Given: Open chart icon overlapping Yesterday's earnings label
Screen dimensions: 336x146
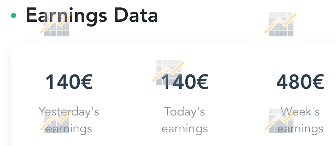Looking at the screenshot, I should tap(56, 121).
